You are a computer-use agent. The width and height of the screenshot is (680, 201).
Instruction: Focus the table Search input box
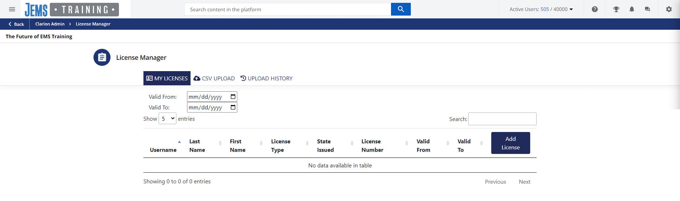502,119
